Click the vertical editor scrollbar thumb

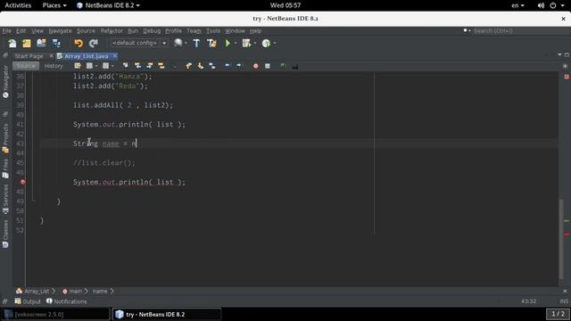pyautogui.click(x=561, y=240)
